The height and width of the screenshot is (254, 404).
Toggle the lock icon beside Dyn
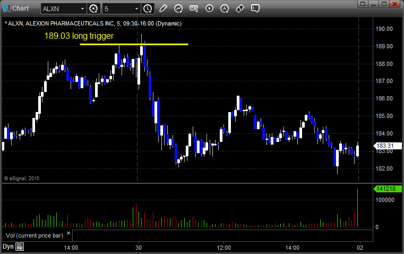pos(20,247)
